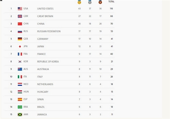
Task: Open the RUSSIAN FEDERATION country name
Action: 49,31
